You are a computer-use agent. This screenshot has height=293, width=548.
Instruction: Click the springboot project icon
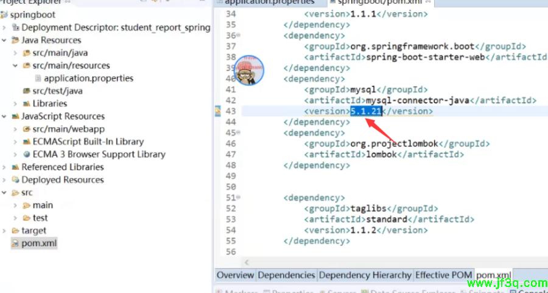(x=4, y=15)
